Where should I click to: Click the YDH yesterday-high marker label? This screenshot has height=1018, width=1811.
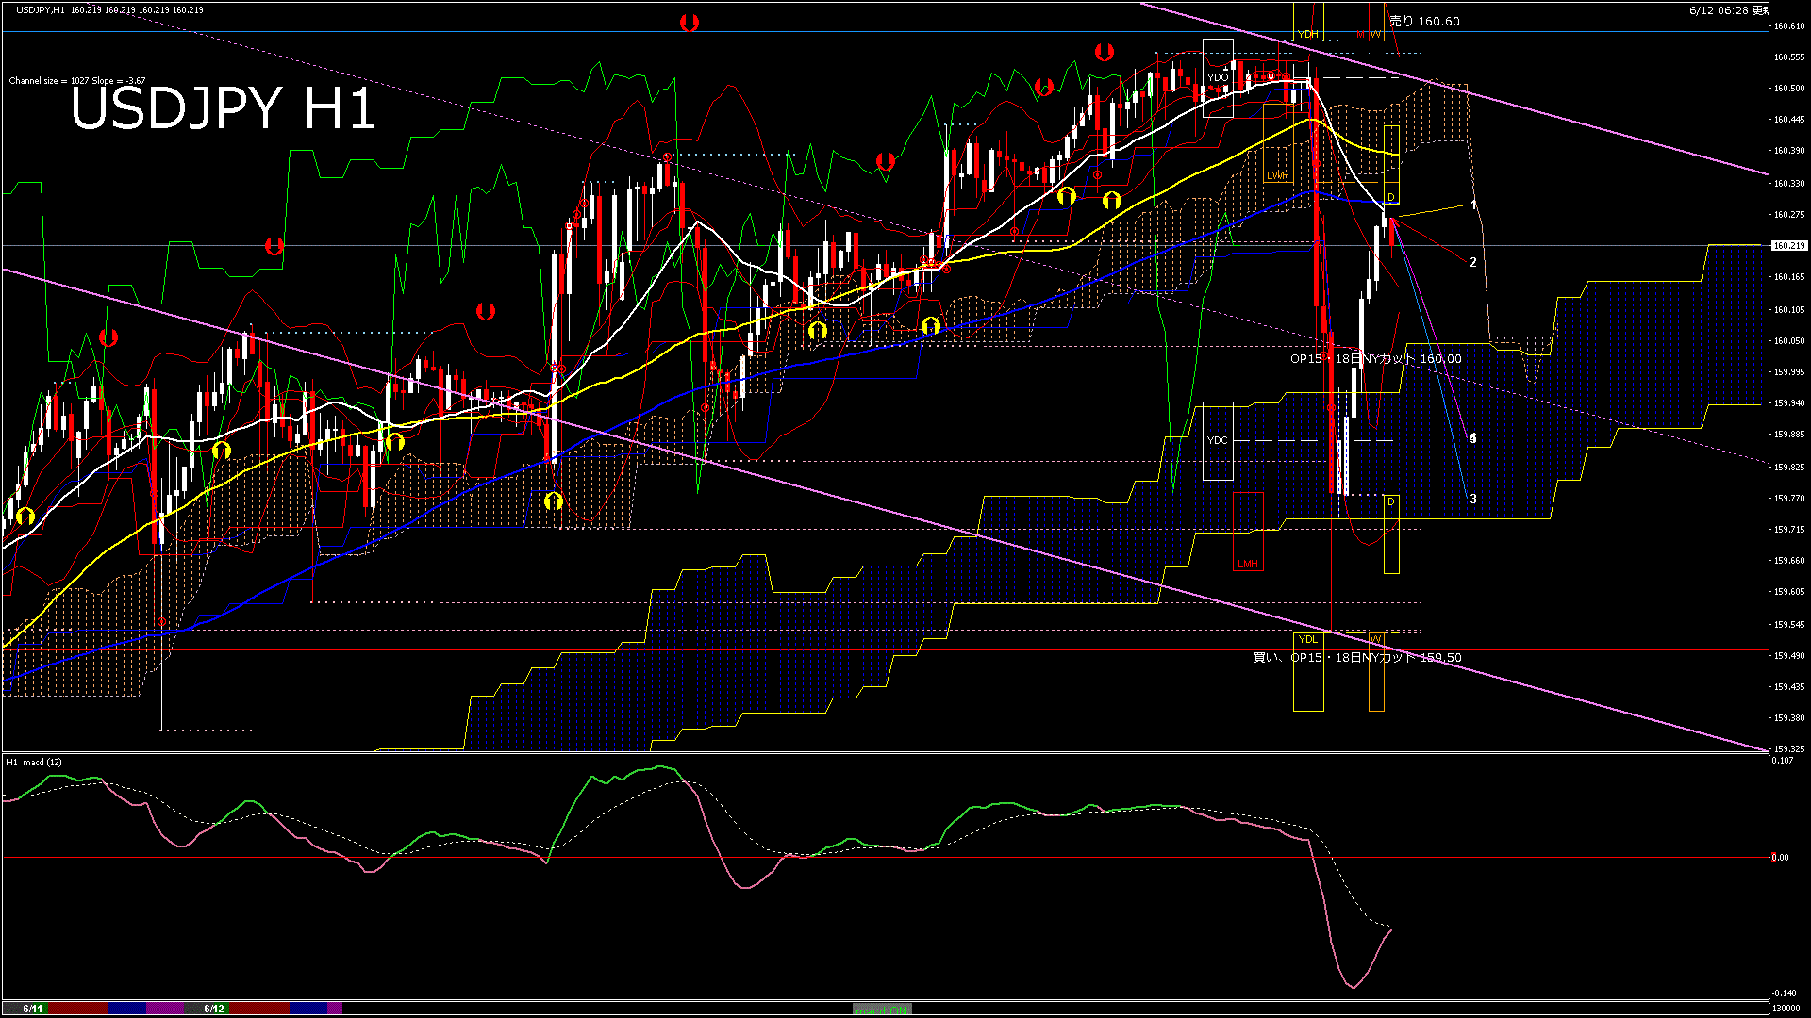click(x=1307, y=34)
